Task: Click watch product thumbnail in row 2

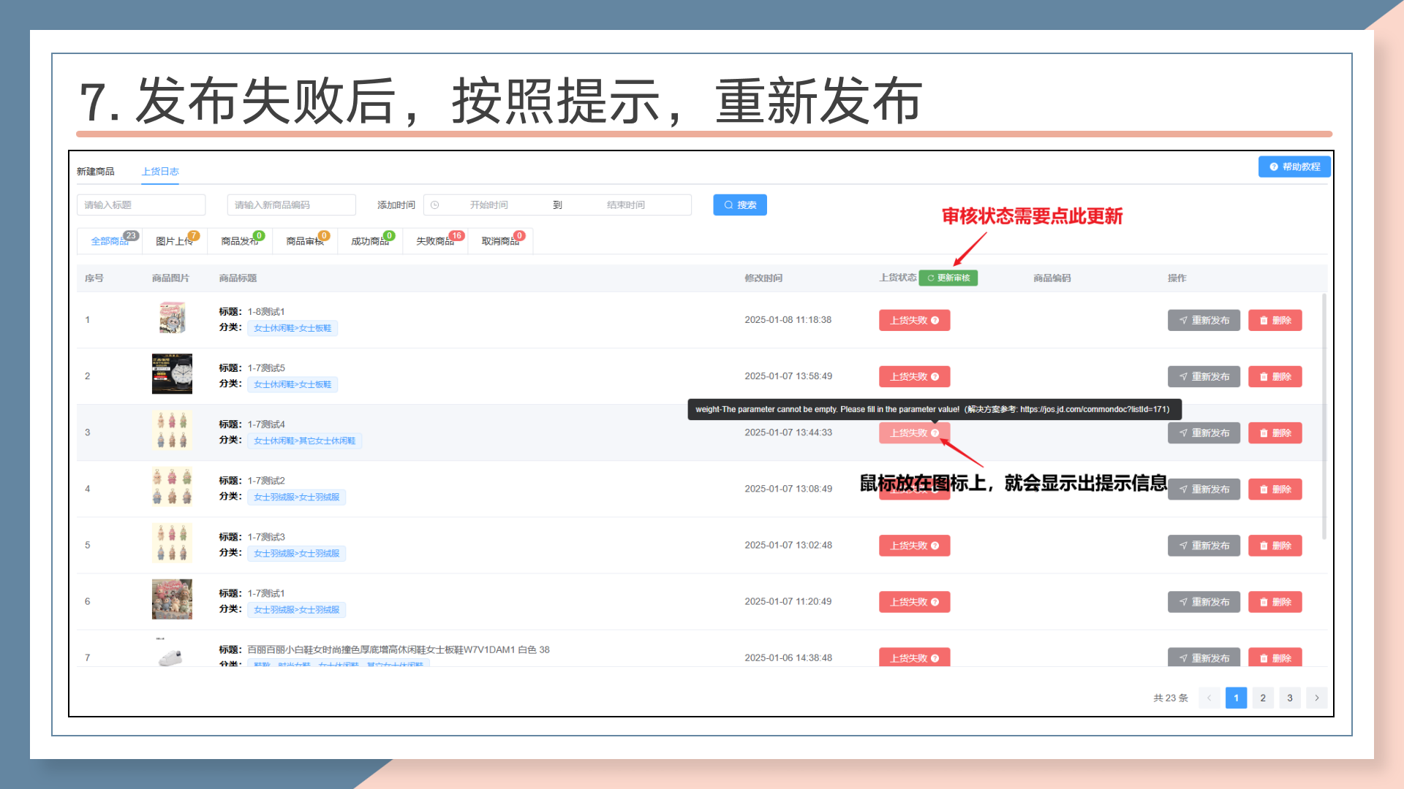Action: tap(172, 374)
